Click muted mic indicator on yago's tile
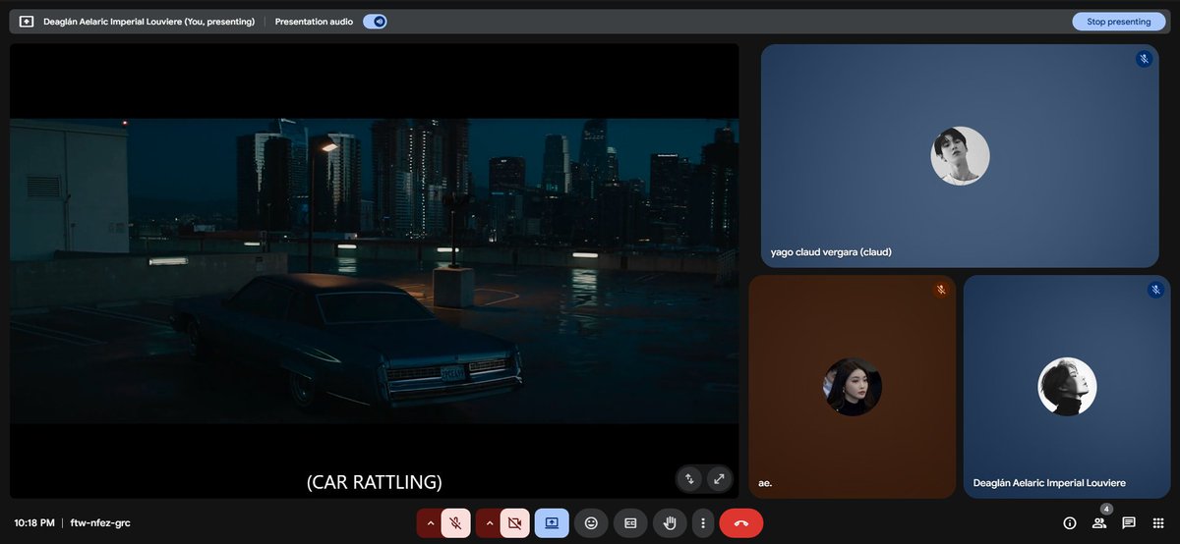 [1144, 59]
